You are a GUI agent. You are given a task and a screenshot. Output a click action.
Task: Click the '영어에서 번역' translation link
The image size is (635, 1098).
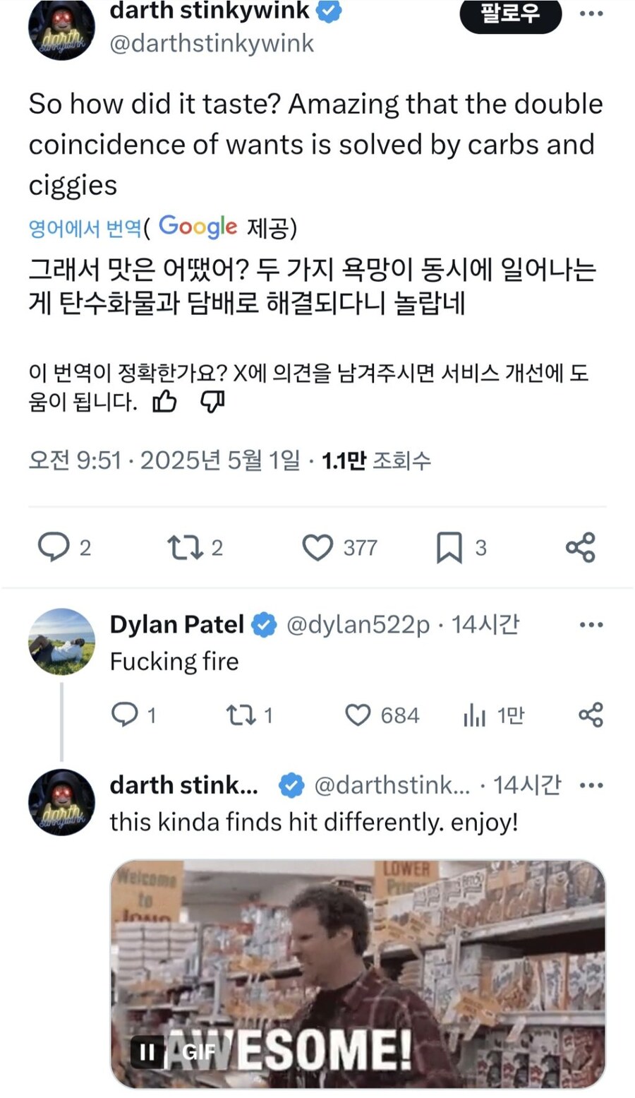coord(85,229)
